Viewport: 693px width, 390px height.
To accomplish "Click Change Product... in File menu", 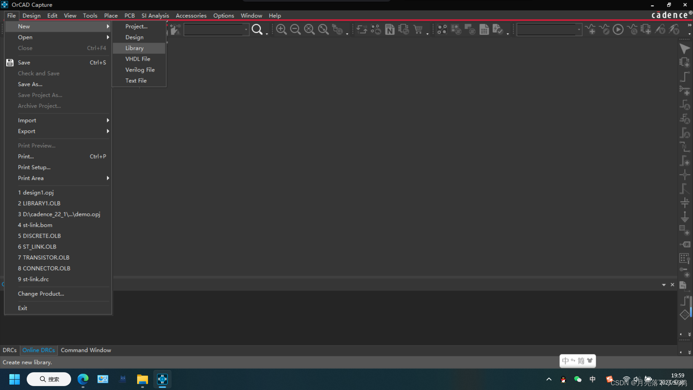I will coord(58,294).
